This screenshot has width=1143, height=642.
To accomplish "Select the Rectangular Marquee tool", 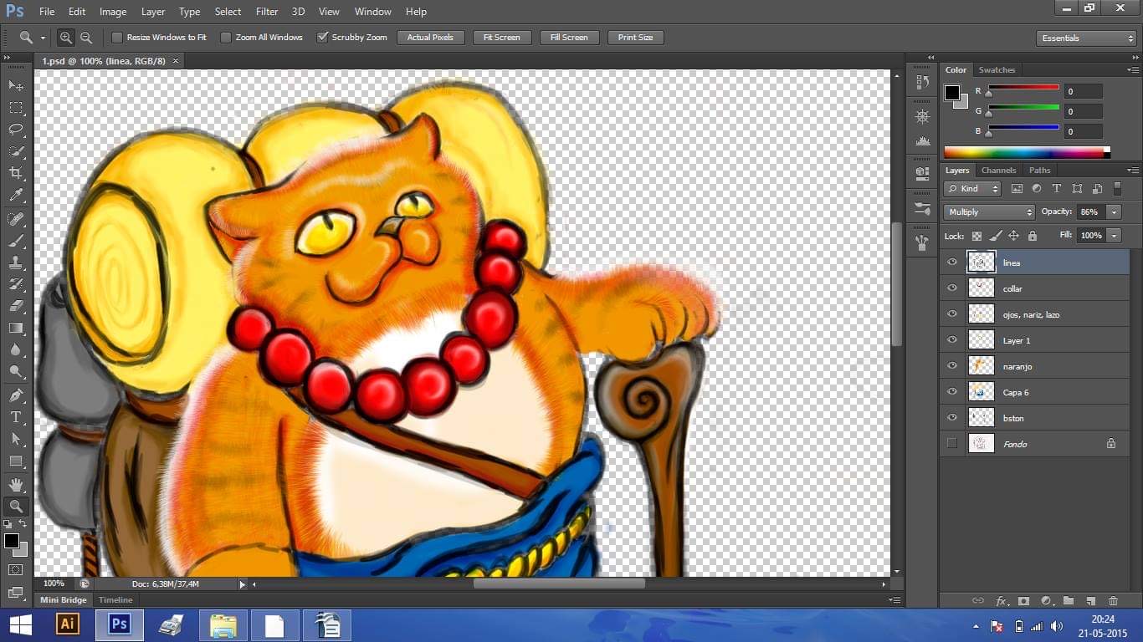I will pos(16,107).
